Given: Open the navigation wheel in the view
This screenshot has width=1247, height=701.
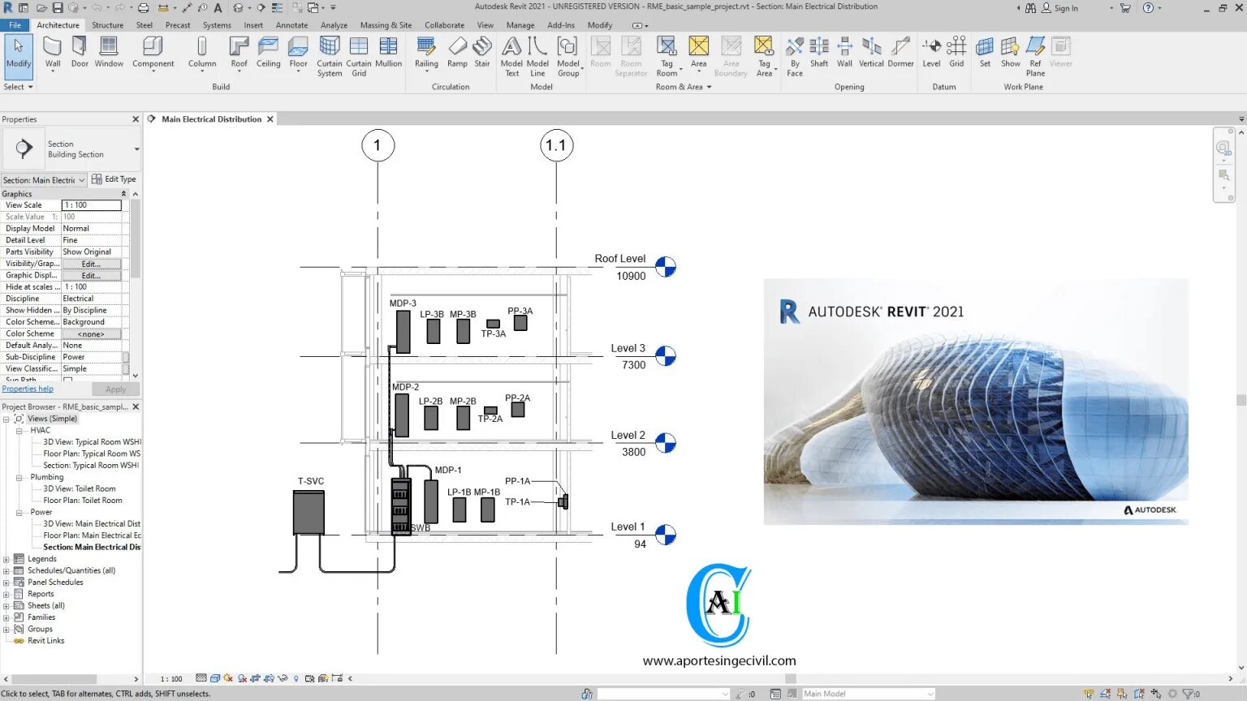Looking at the screenshot, I should tap(1223, 148).
